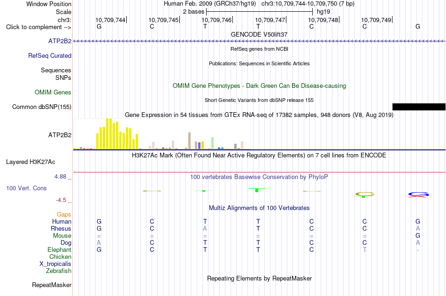Screen dimensions: 446x296
Task: Select the Rhesus alignment row label
Action: 61,228
